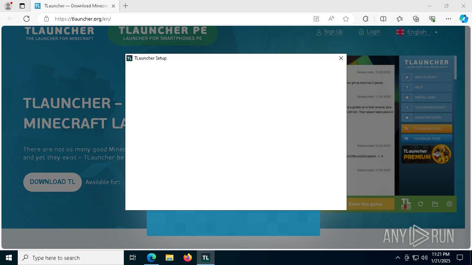The image size is (472, 265).
Task: Click Install Skin in launcher preview
Action: click(x=426, y=98)
